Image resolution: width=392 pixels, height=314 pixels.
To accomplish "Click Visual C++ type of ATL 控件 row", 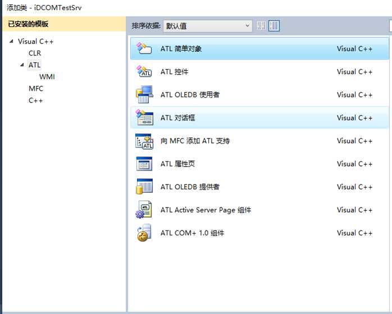I will 354,72.
